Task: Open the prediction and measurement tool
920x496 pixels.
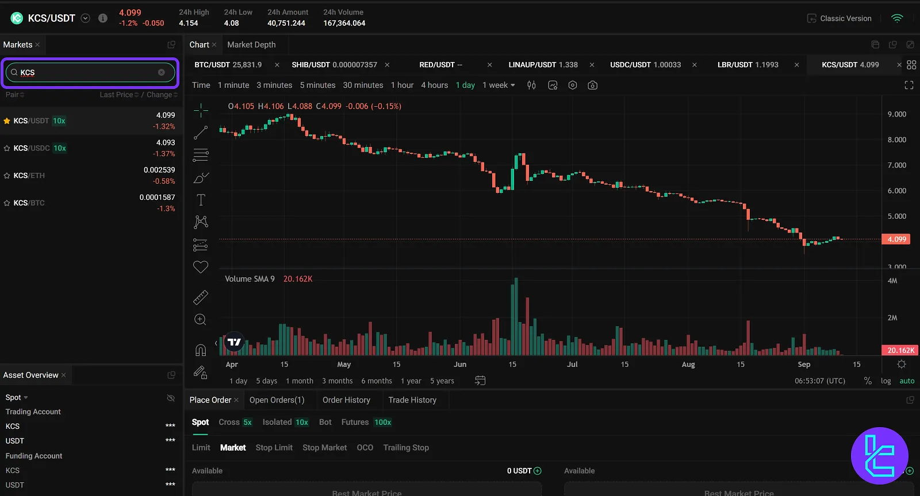Action: point(201,245)
